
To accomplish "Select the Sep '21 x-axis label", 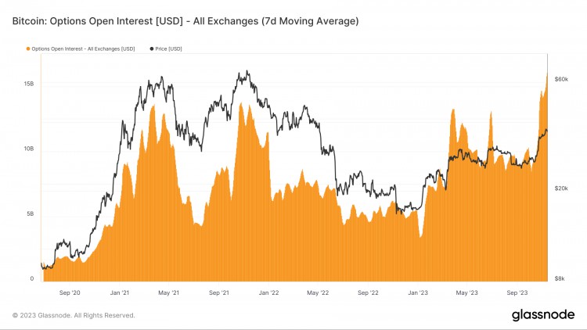I will 219,292.
